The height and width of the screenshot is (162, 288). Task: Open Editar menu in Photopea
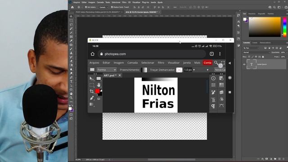106,63
